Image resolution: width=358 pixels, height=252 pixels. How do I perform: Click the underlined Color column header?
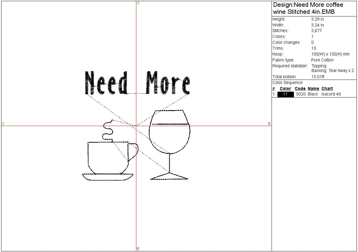285,88
